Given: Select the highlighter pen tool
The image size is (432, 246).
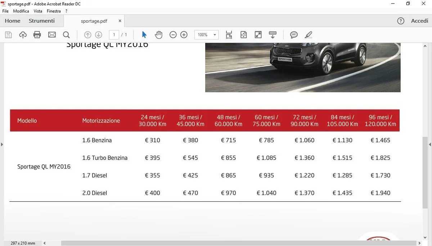Looking at the screenshot, I should click(309, 35).
